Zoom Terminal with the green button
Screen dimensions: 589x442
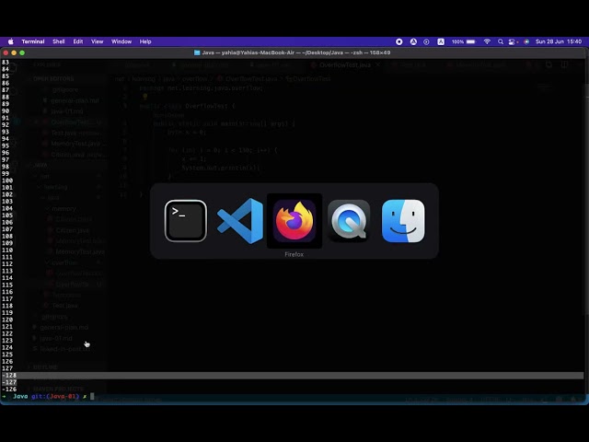click(22, 53)
